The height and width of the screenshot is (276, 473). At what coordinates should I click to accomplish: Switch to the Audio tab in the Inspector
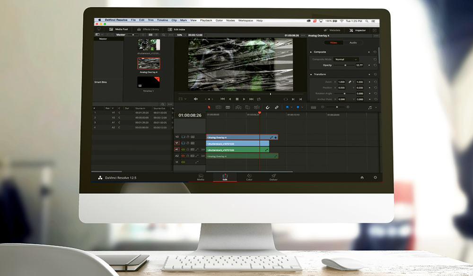[353, 43]
